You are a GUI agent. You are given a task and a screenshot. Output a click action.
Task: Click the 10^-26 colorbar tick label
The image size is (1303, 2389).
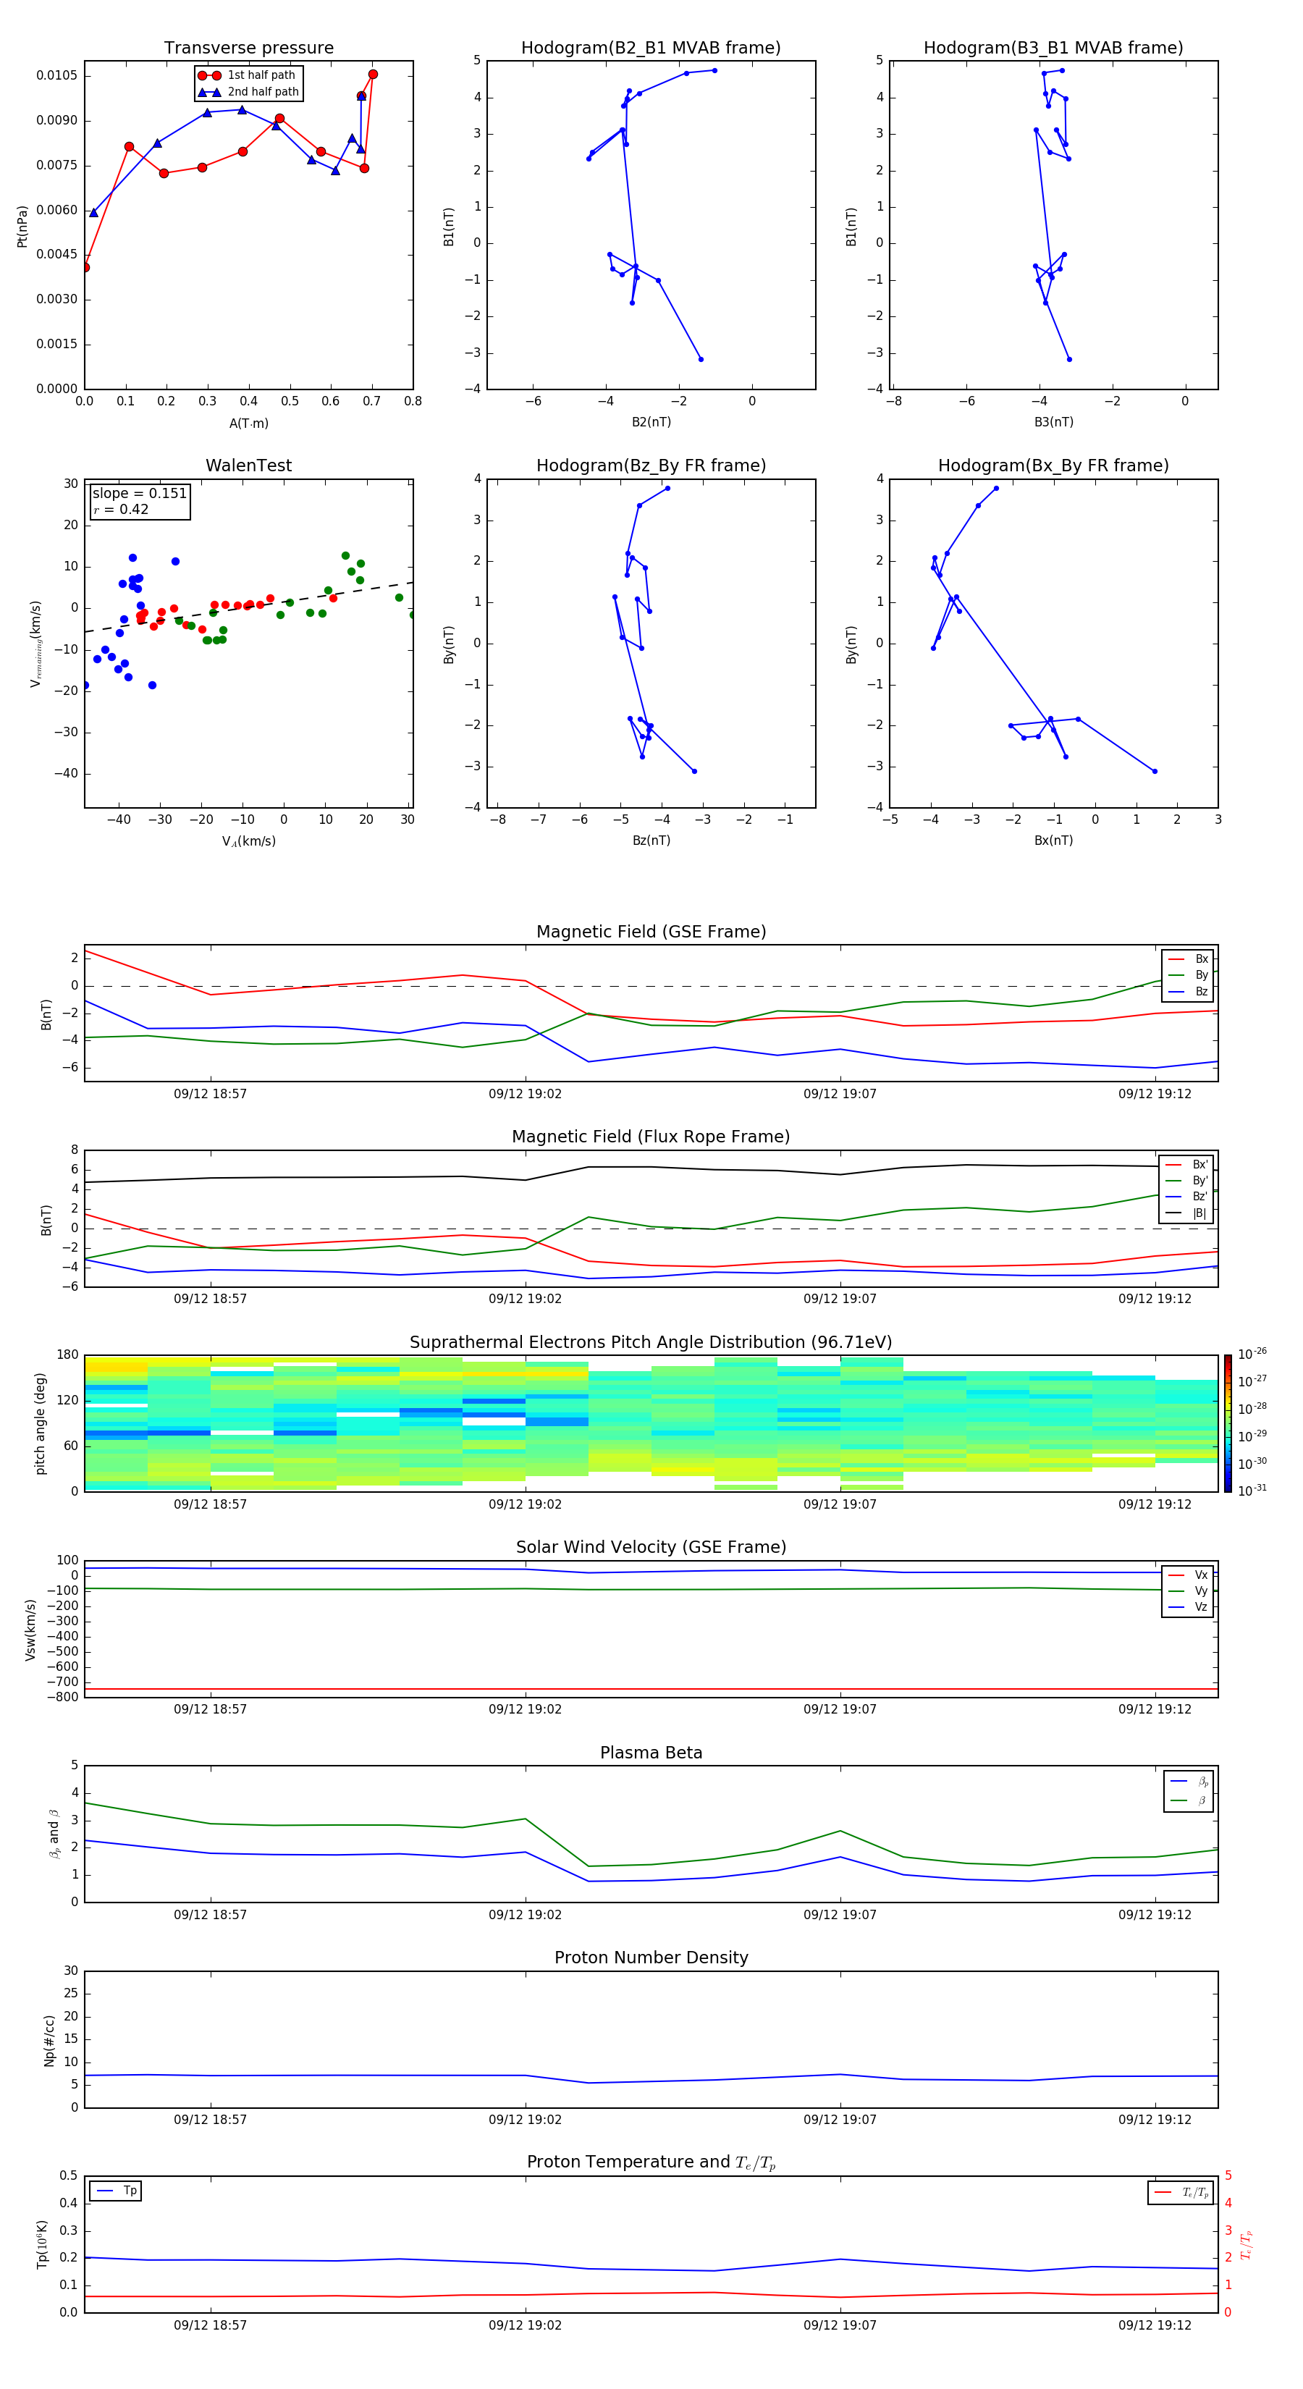[x=1252, y=1354]
